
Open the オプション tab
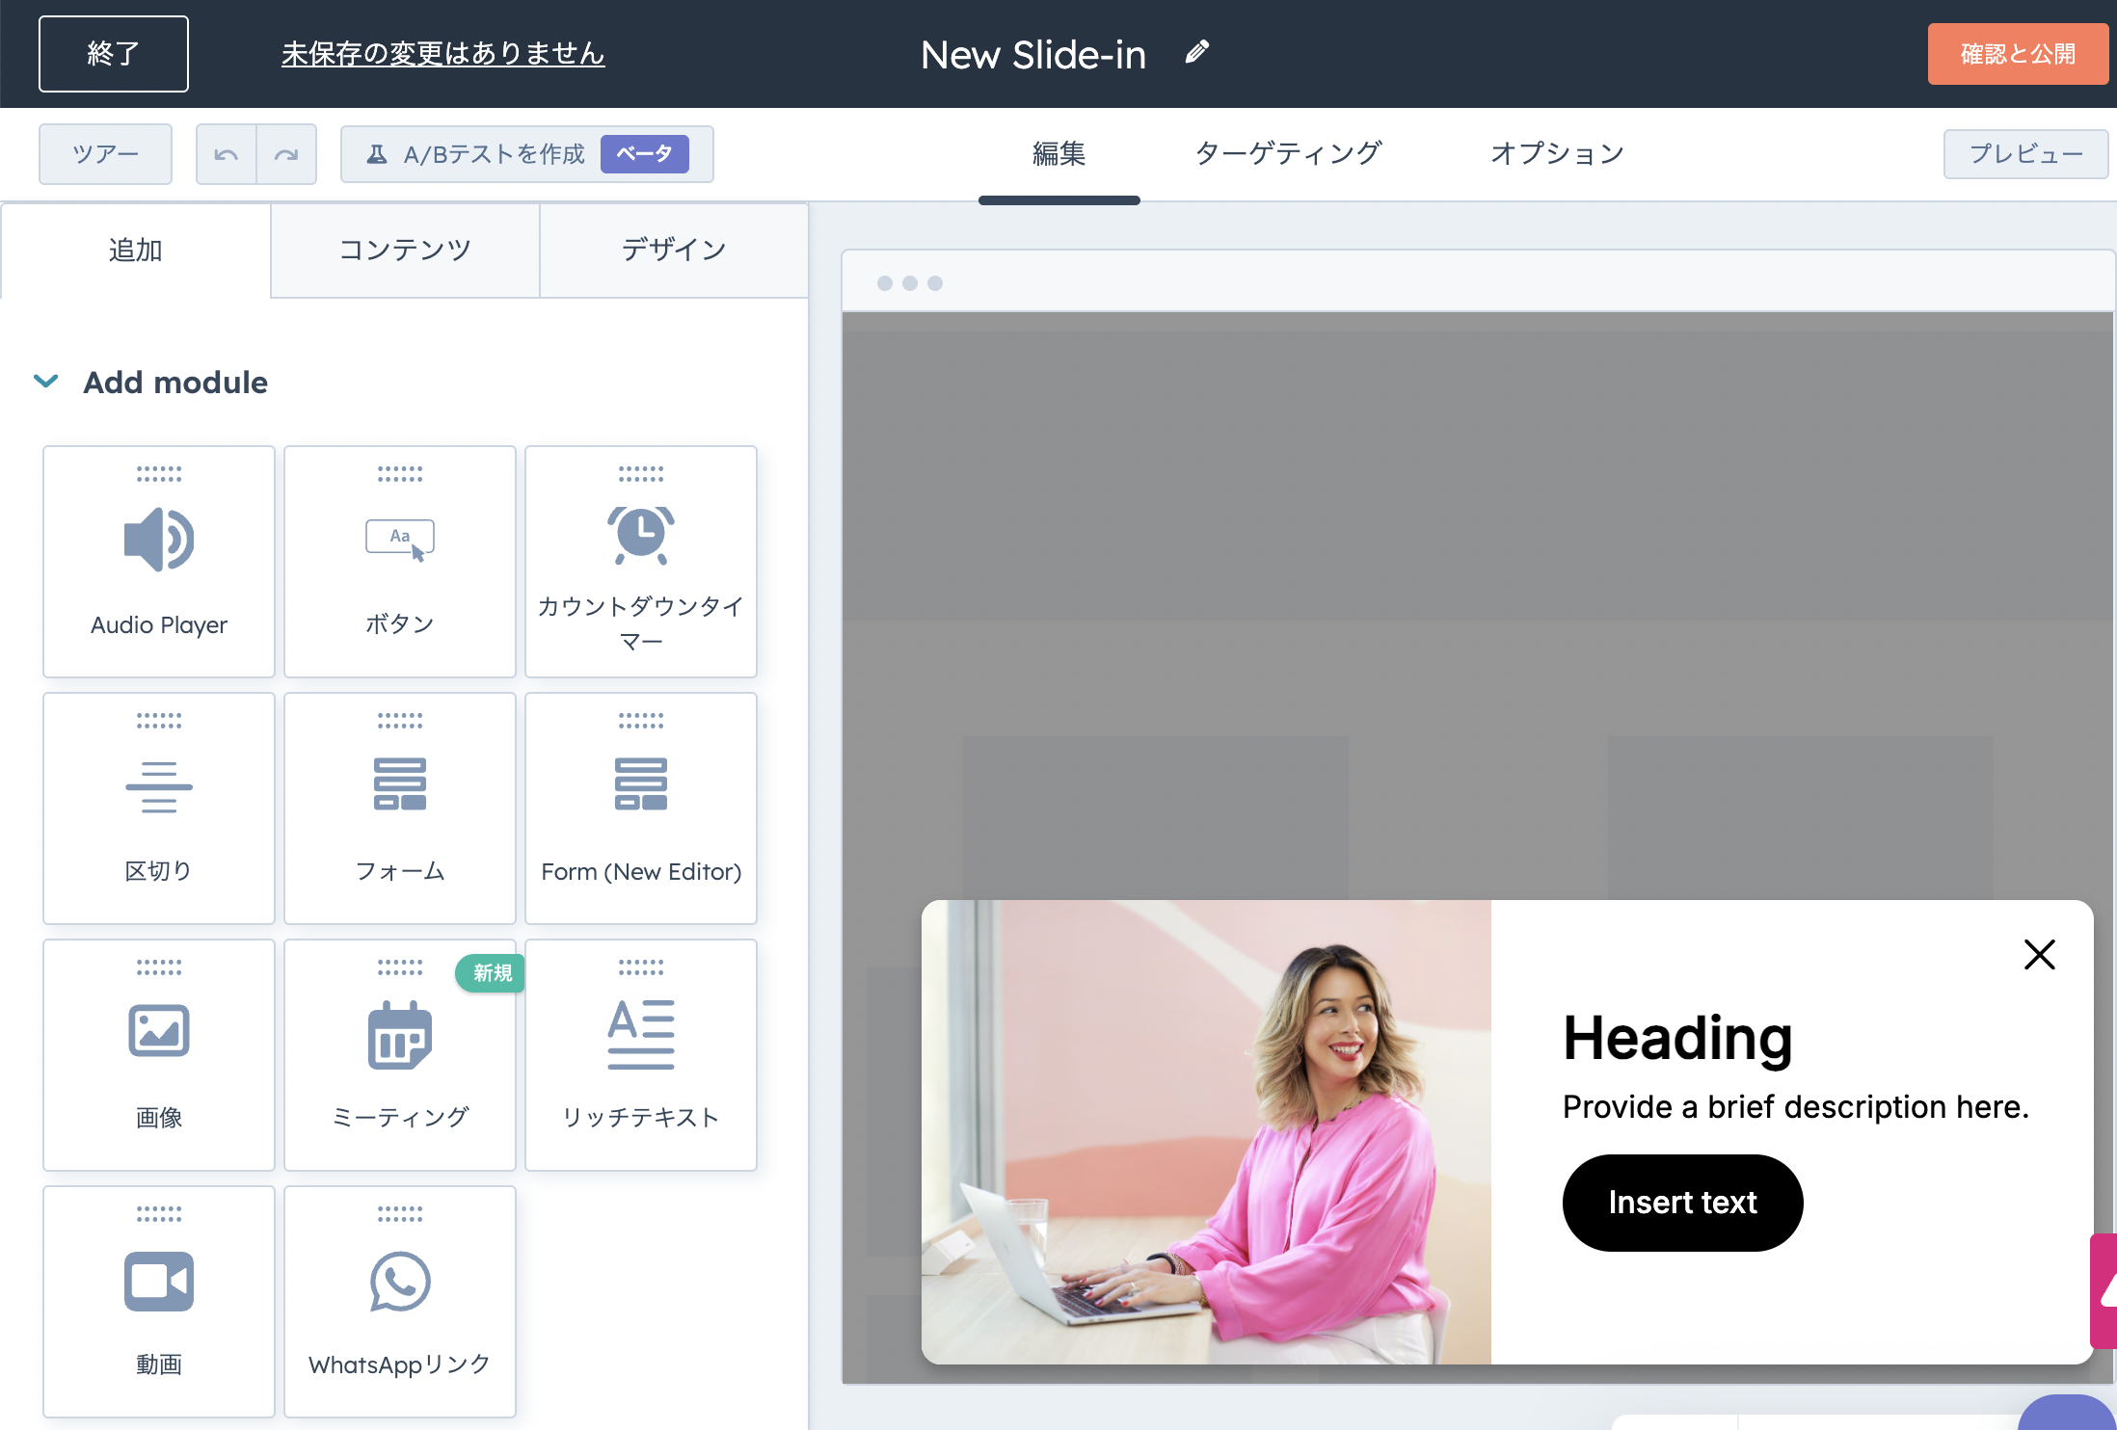point(1557,153)
